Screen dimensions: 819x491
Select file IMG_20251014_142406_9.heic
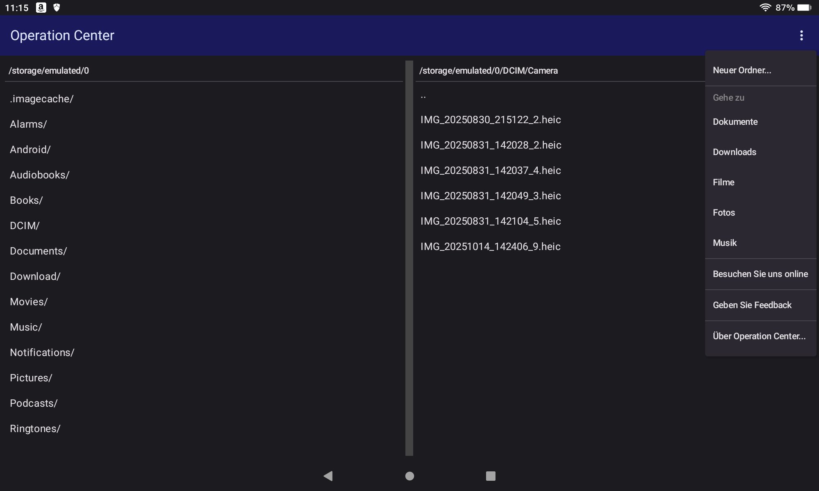(x=490, y=247)
